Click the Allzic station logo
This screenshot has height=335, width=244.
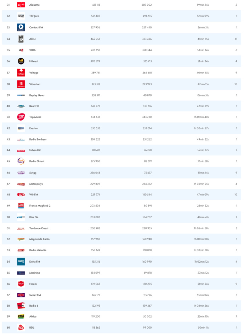[21, 39]
